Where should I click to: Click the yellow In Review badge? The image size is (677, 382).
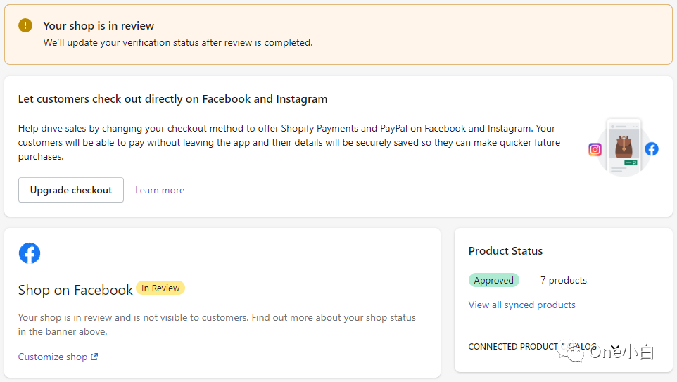pyautogui.click(x=160, y=288)
